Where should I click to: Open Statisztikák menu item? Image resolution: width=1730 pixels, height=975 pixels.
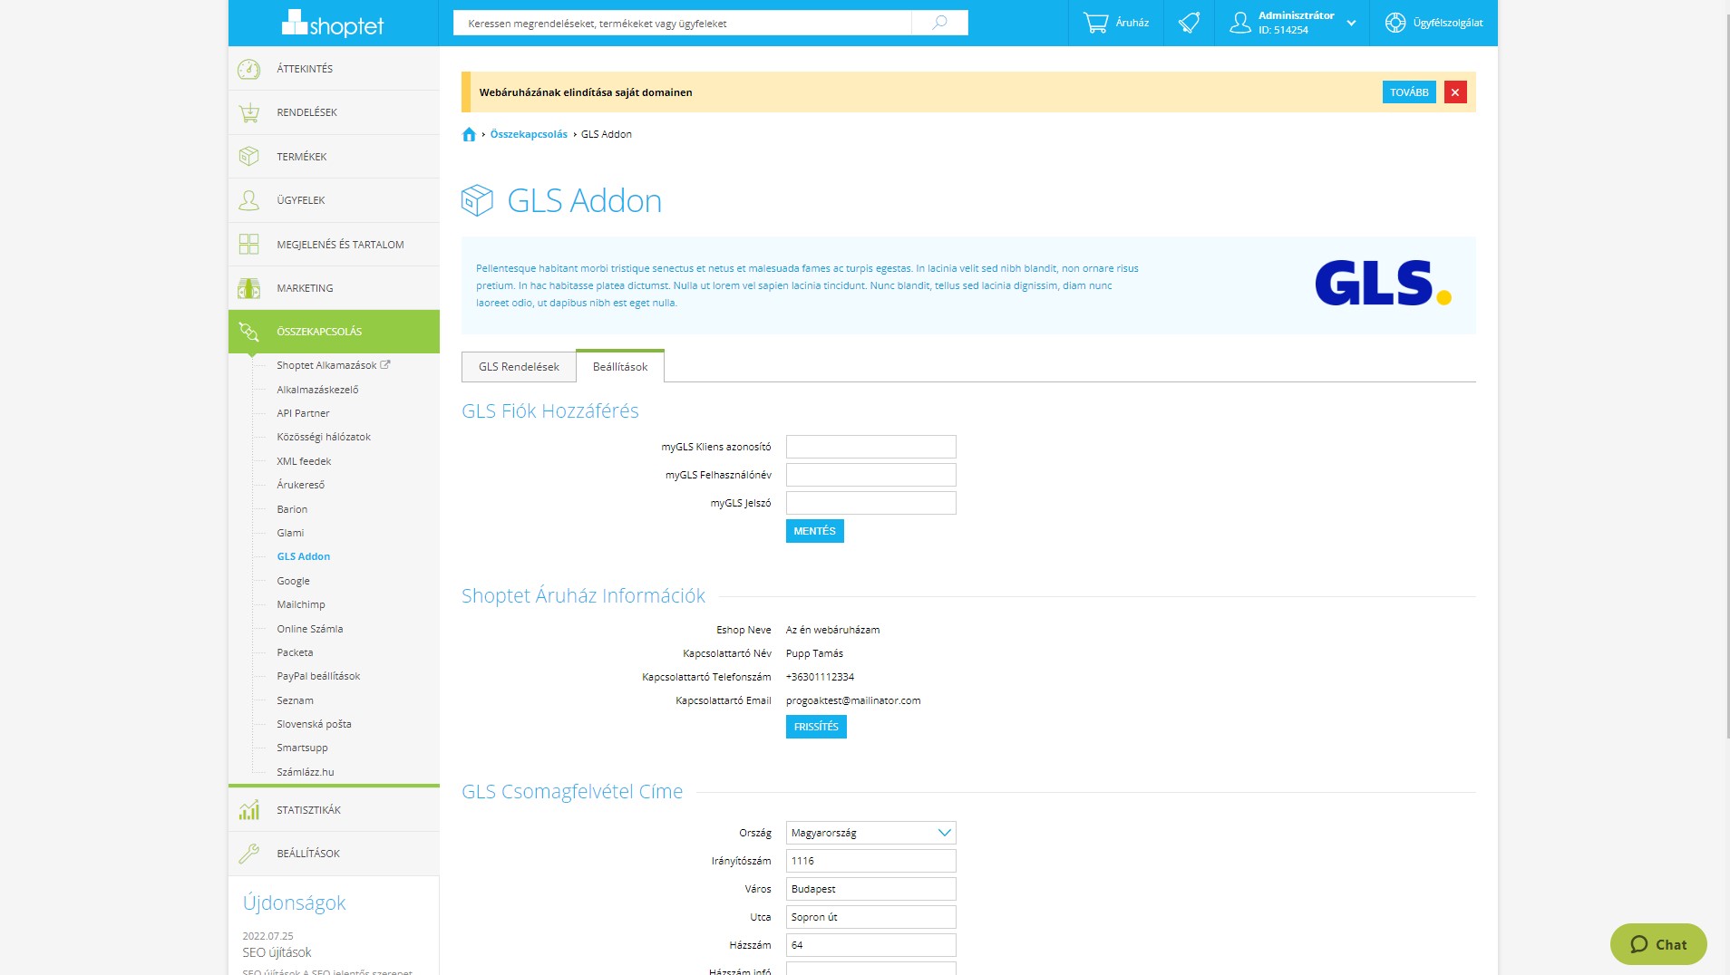coord(334,810)
